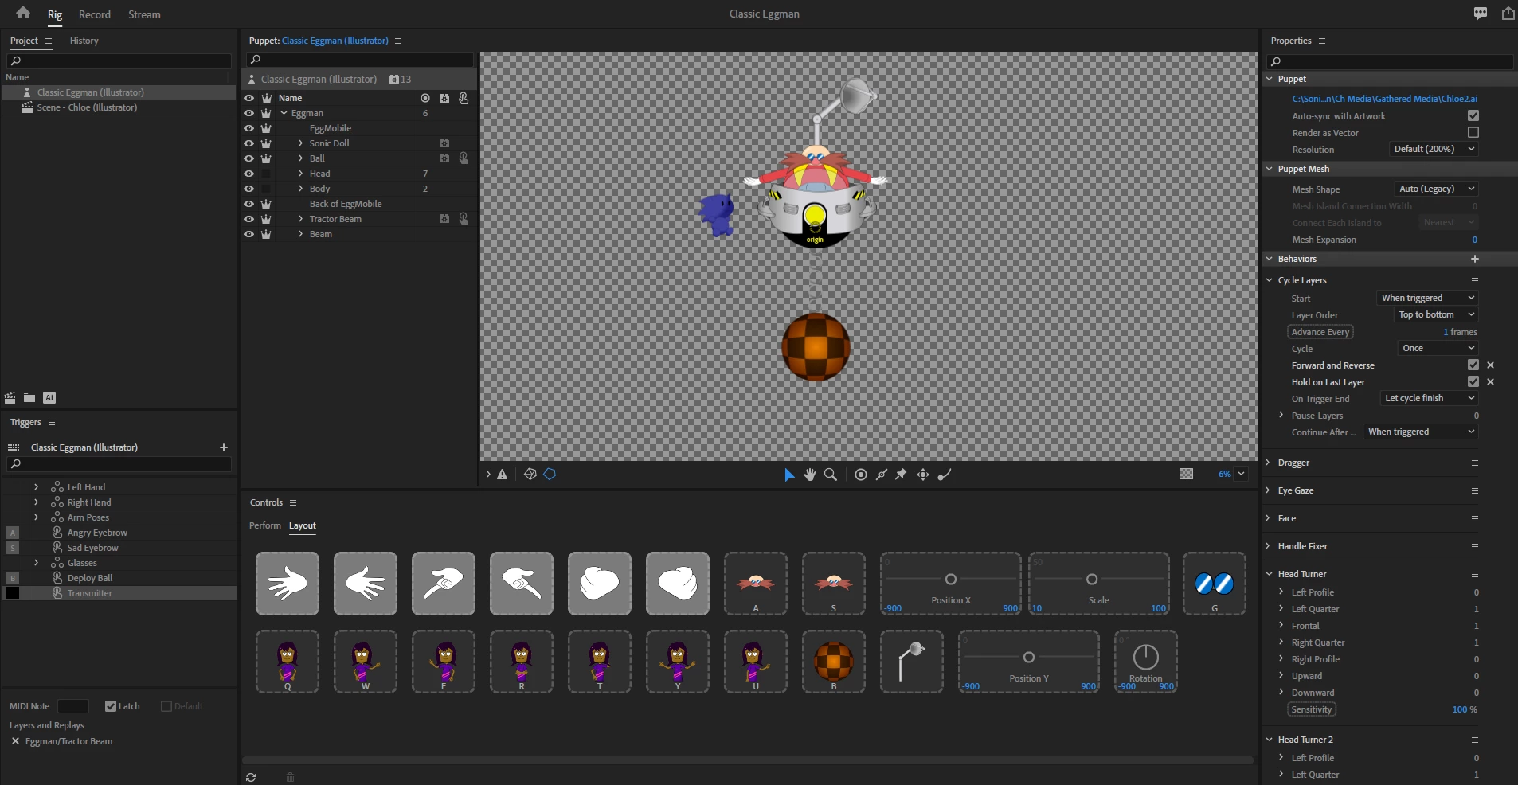
Task: Click the mesh display icon
Action: (530, 475)
